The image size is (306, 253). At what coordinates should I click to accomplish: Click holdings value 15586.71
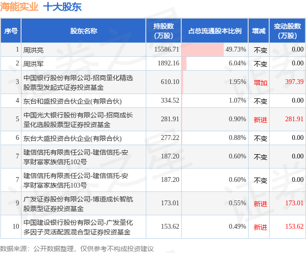167,49
